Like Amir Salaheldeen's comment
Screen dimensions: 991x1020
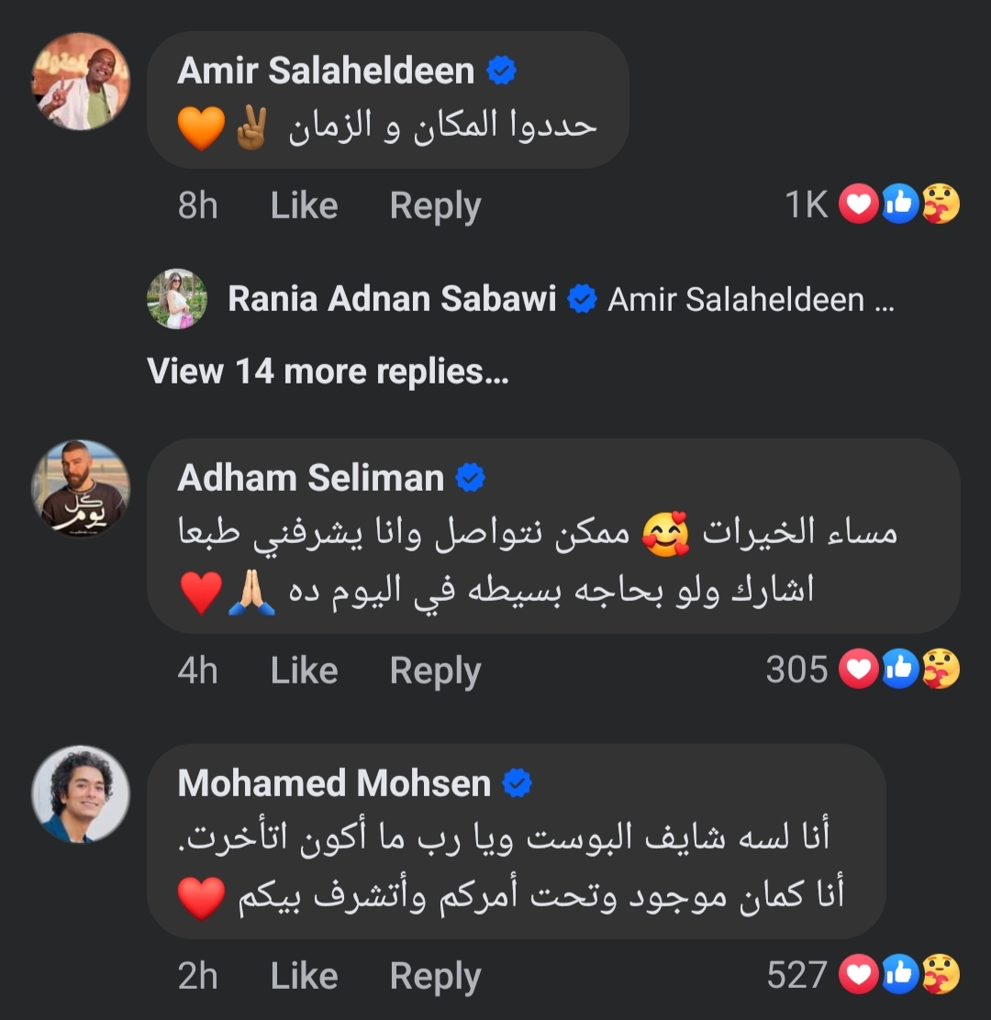tap(304, 205)
